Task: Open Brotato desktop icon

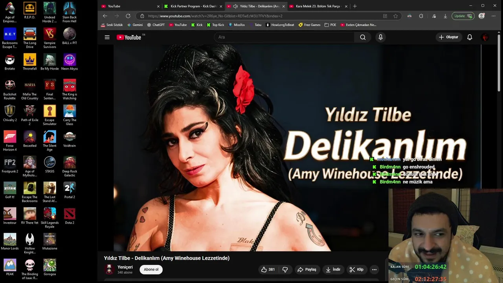Action: point(10,62)
